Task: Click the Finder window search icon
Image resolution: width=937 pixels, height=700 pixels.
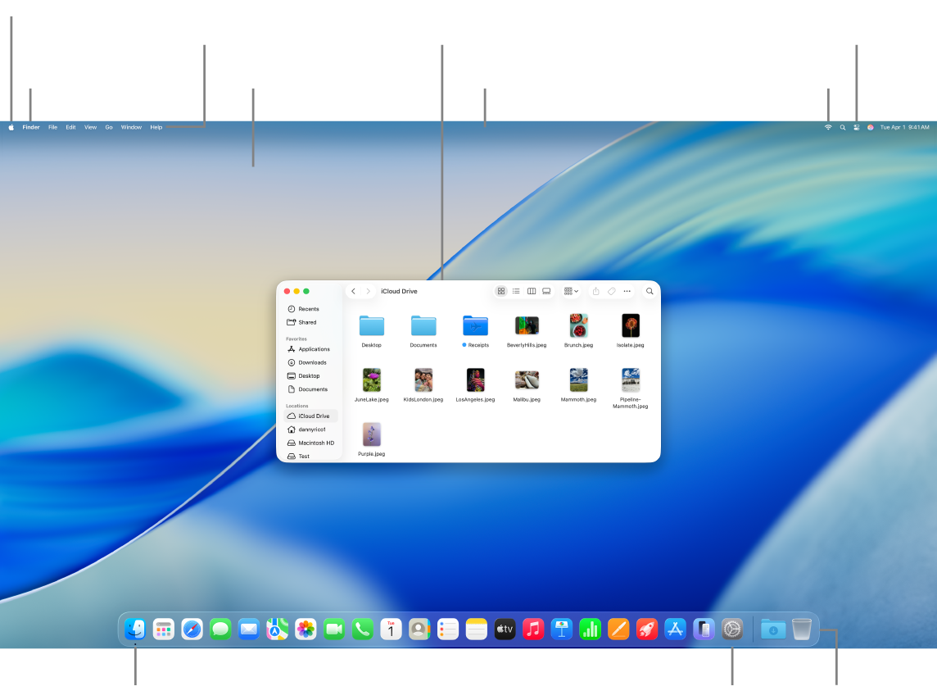Action: coord(650,291)
